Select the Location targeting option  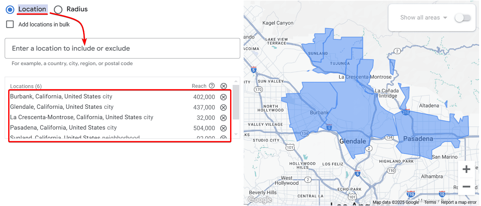pos(10,9)
